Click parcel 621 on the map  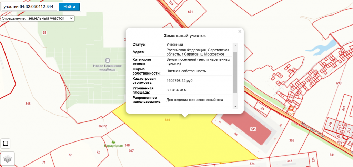190,12
